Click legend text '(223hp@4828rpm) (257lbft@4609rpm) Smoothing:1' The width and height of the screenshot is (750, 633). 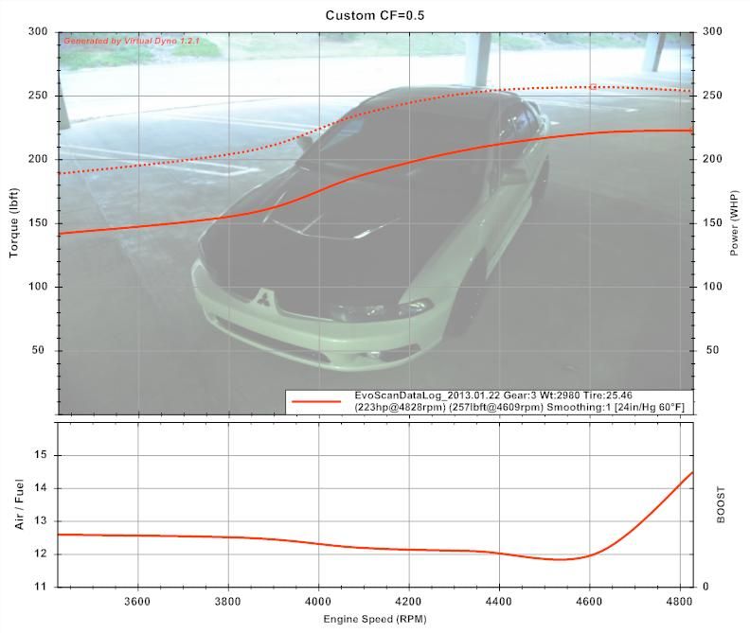coord(482,408)
